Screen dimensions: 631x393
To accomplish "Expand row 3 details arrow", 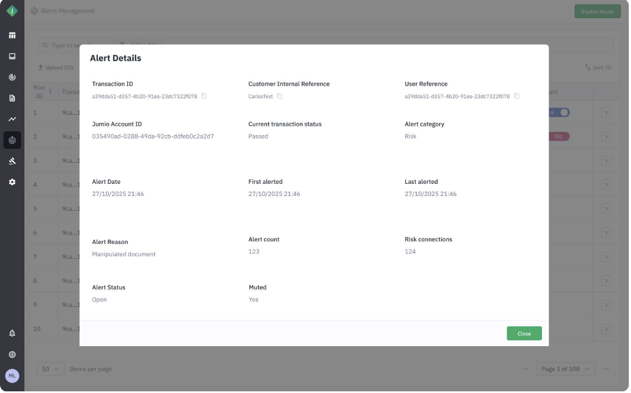I will coord(606,161).
